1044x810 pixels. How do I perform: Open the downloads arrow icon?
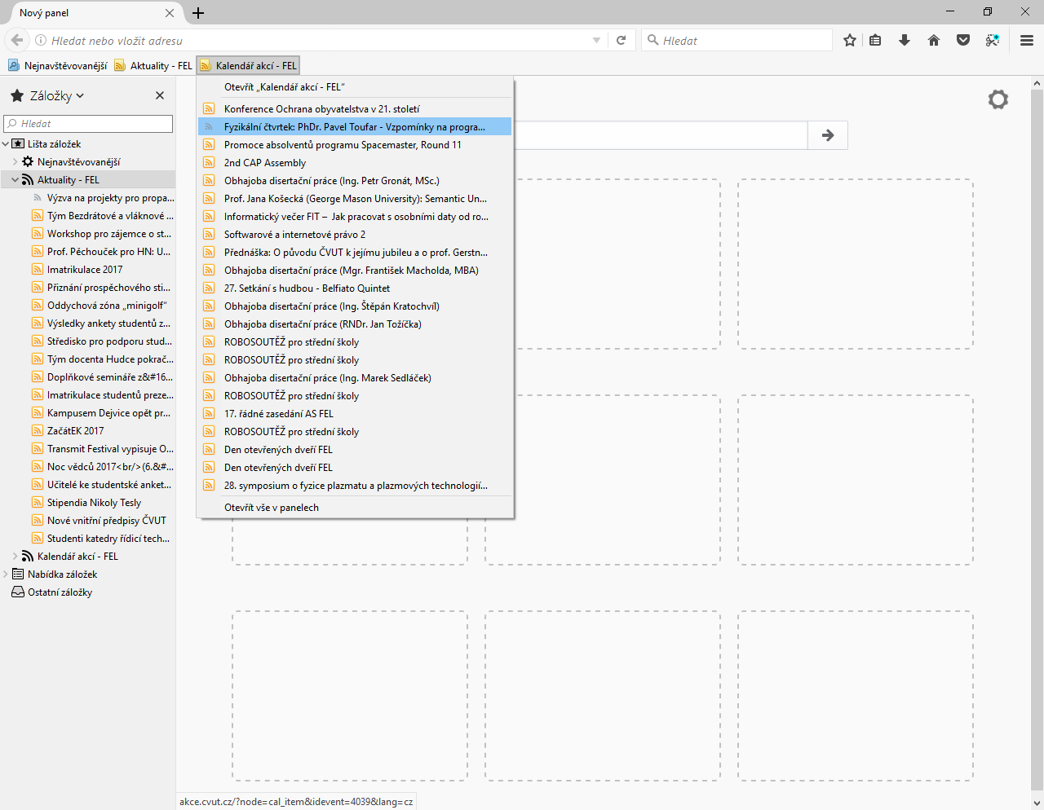tap(905, 40)
